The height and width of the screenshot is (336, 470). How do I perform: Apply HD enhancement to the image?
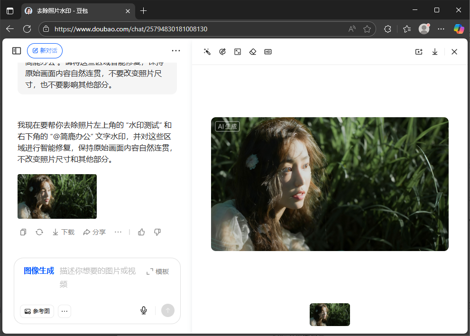tap(268, 52)
